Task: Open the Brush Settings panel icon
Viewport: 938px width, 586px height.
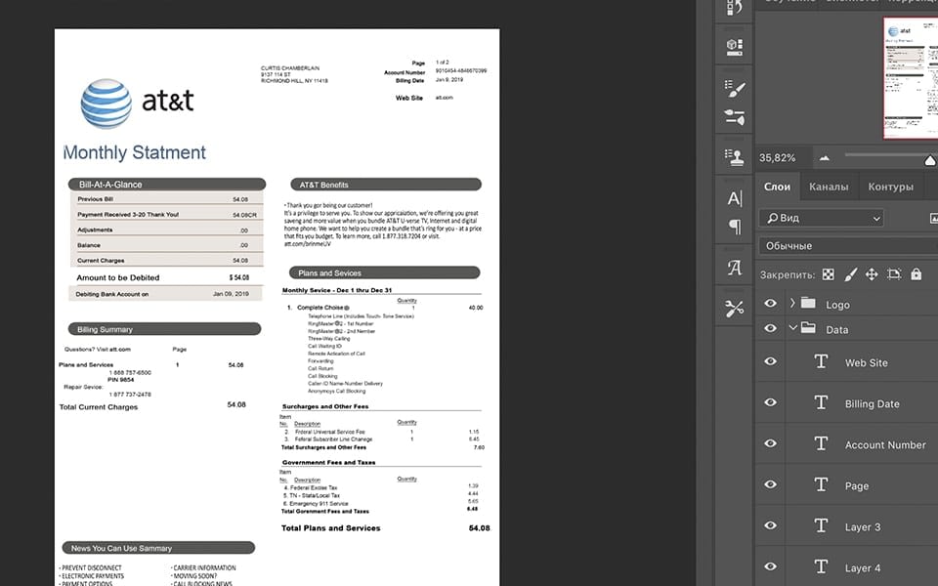Action: (x=735, y=88)
